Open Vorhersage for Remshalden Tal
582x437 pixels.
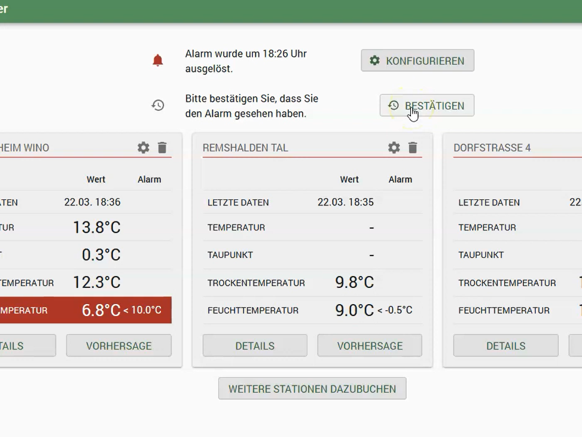point(370,345)
